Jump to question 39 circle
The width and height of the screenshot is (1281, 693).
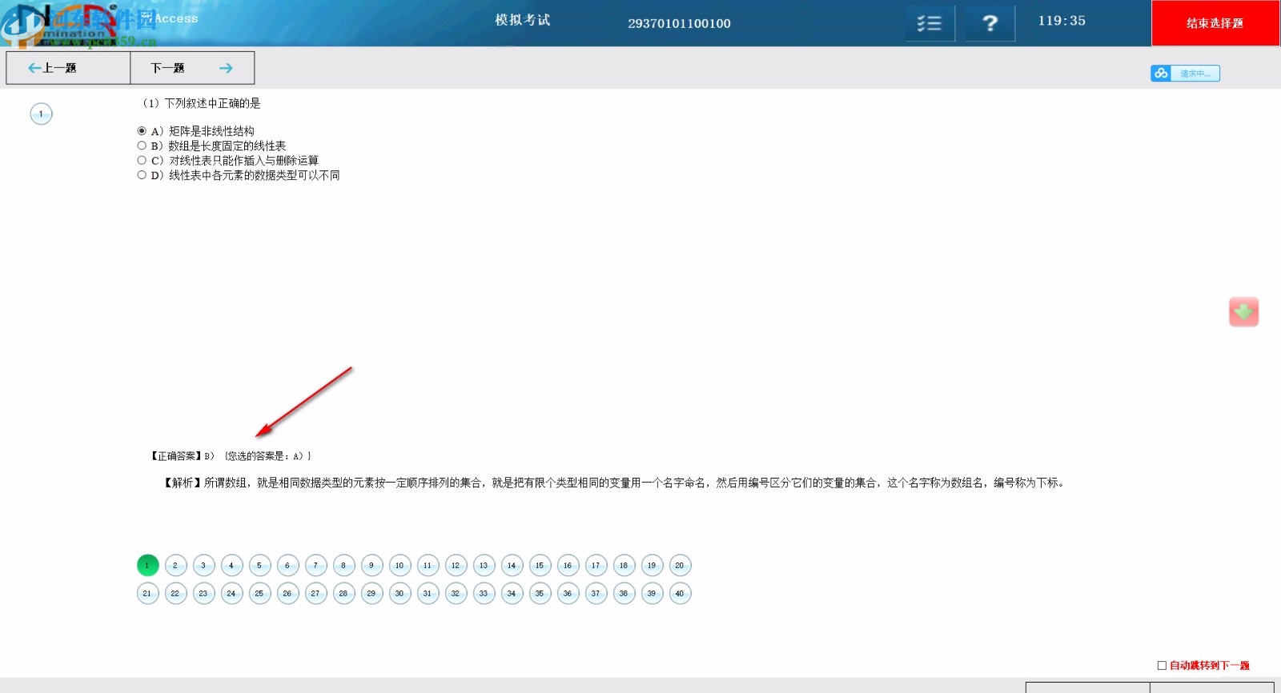pyautogui.click(x=652, y=594)
